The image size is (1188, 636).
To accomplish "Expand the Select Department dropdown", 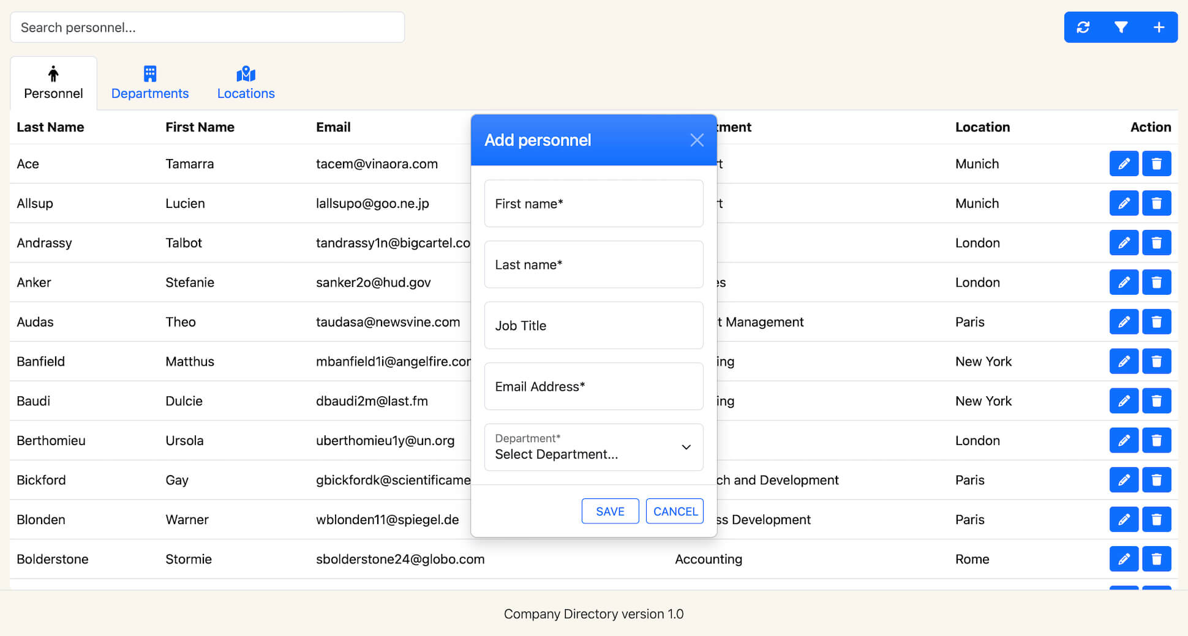I will [x=593, y=448].
